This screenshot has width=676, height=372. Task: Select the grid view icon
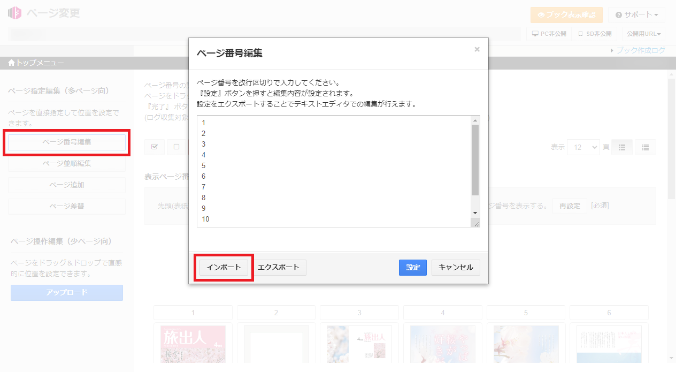(621, 147)
